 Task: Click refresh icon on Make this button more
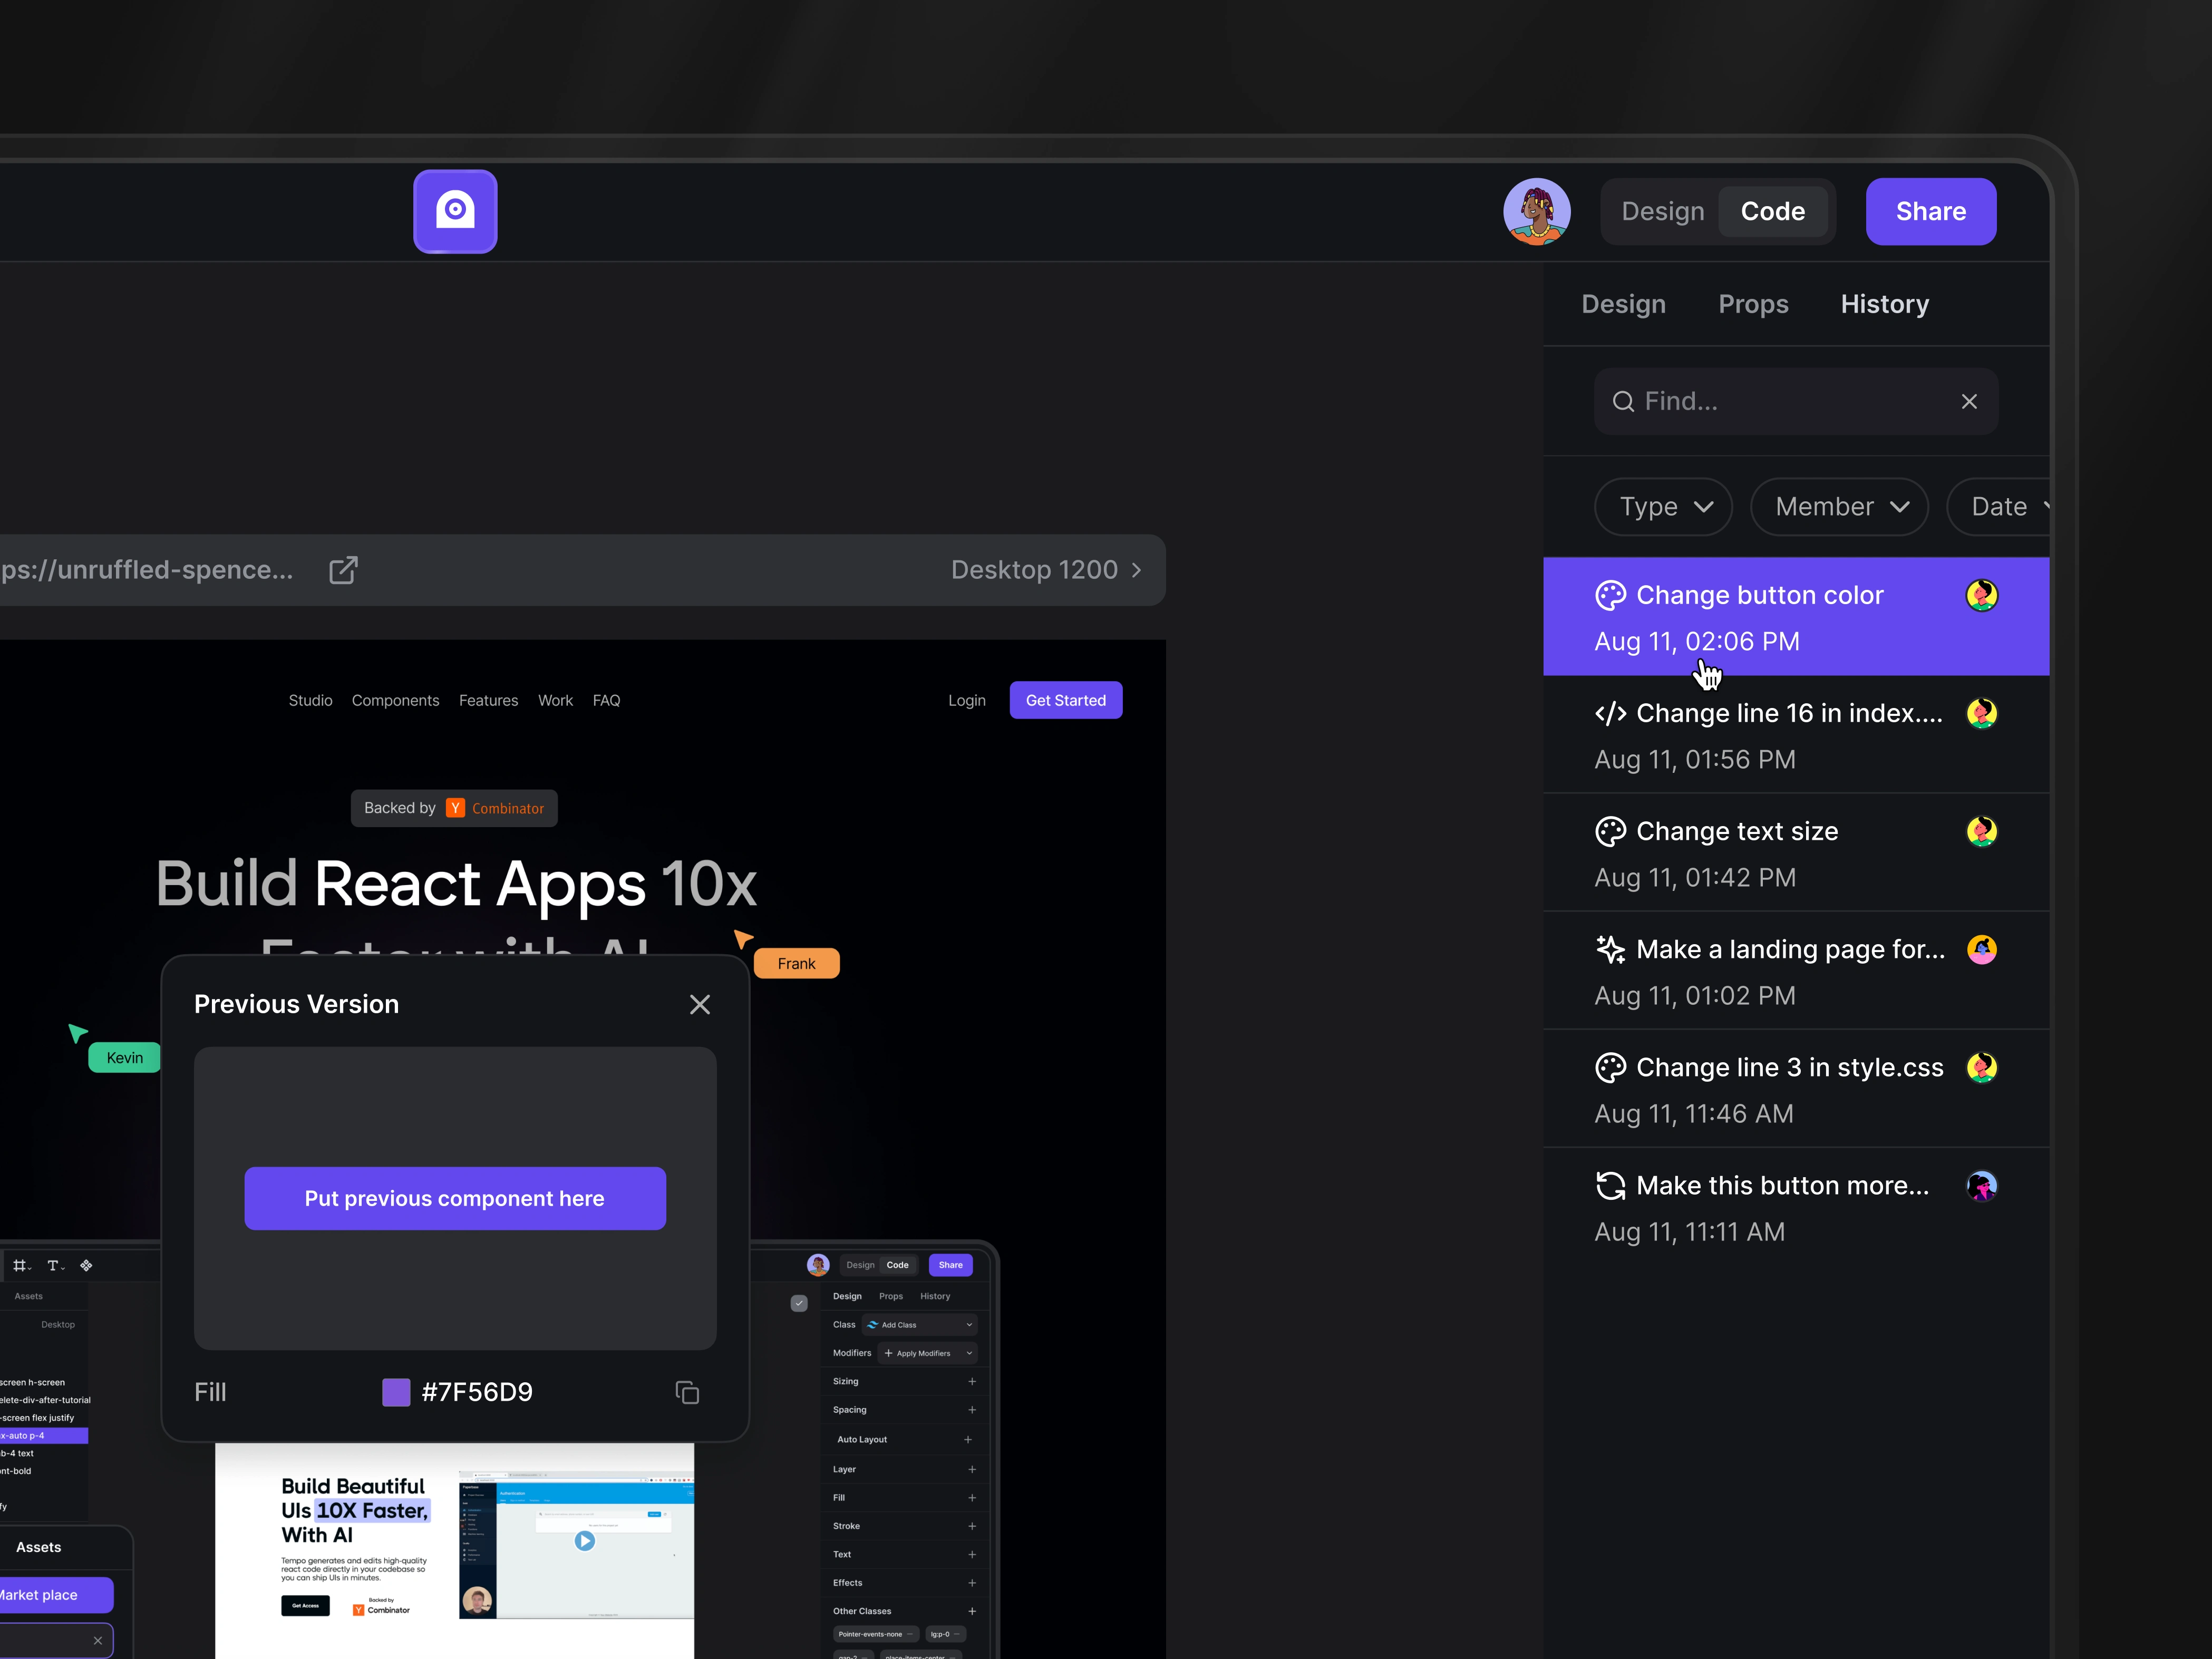click(x=1610, y=1185)
